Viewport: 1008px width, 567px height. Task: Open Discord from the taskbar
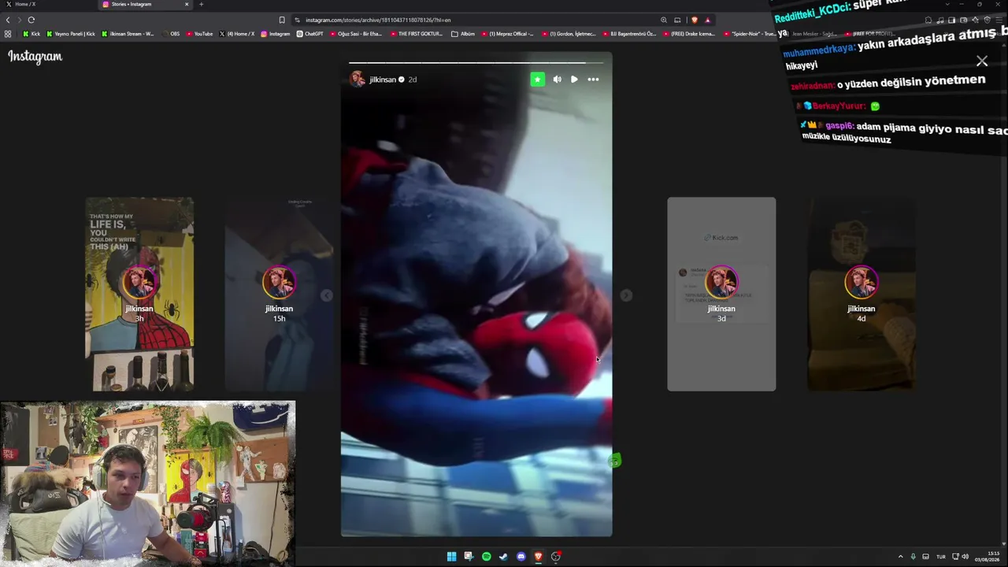coord(521,557)
